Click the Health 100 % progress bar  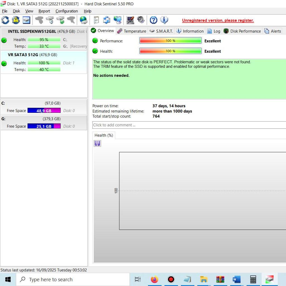[x=170, y=51]
